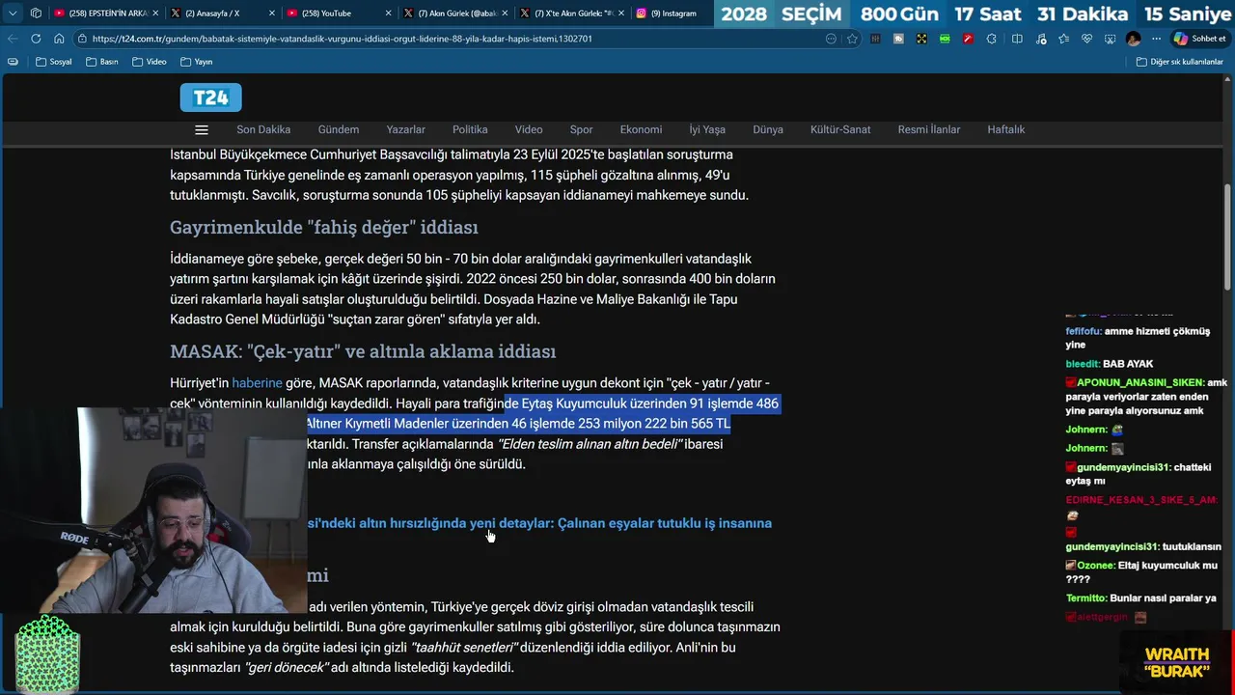This screenshot has width=1235, height=695.
Task: Click the heading 'Gayrimenkulde "fahiş değer" iddiası'
Action: click(324, 227)
